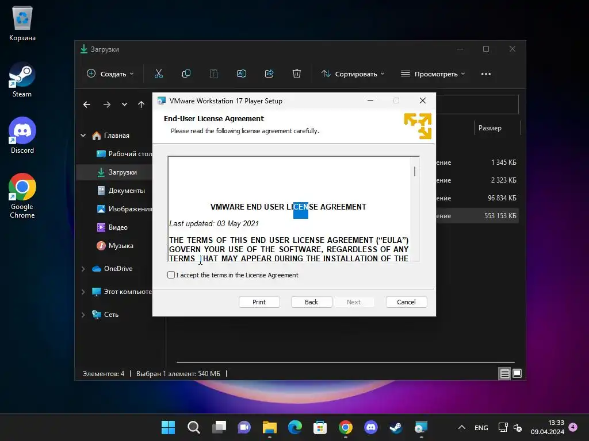Go Back in the VMware setup wizard
The width and height of the screenshot is (589, 441).
coord(311,302)
